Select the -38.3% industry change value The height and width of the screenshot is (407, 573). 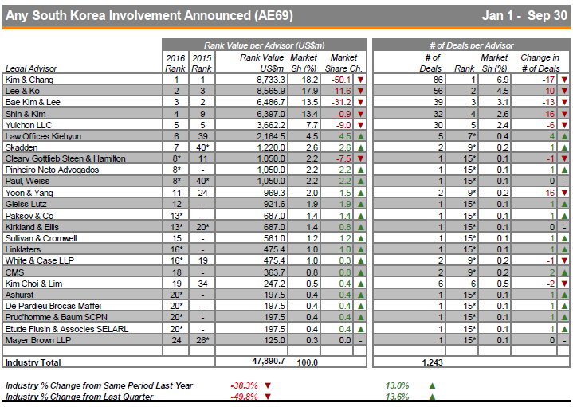(x=244, y=385)
